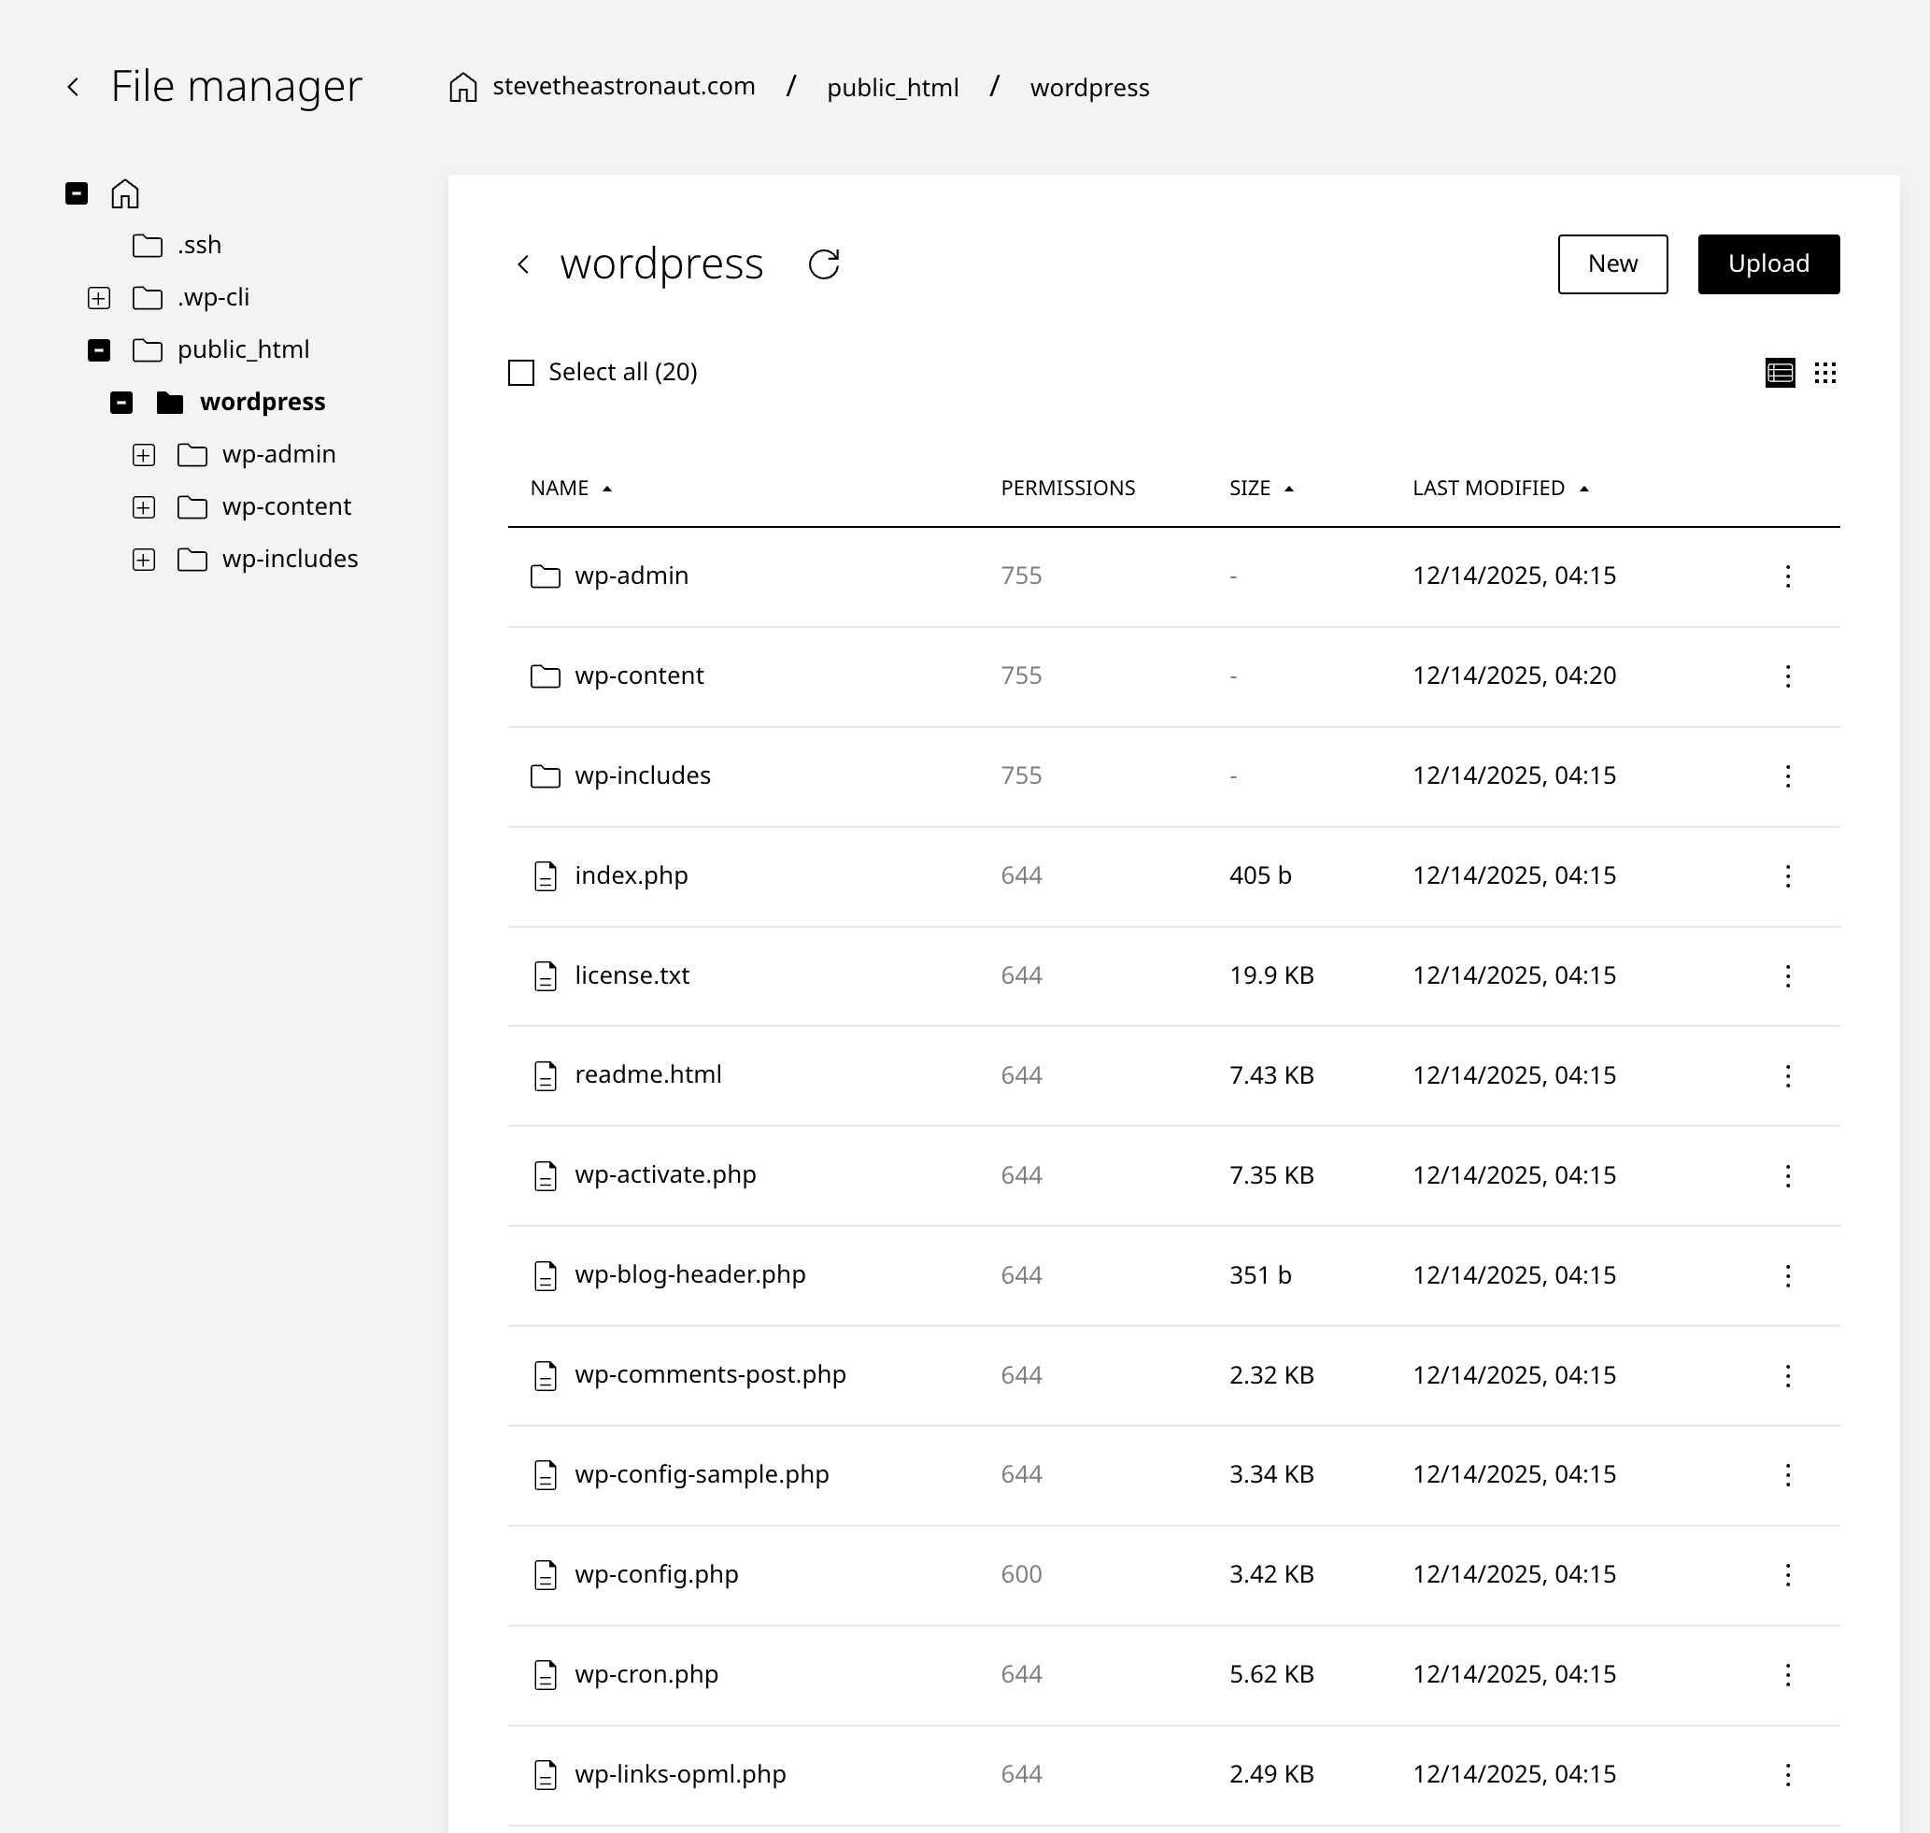Open the readme.html file row
1930x1833 pixels.
[x=647, y=1074]
